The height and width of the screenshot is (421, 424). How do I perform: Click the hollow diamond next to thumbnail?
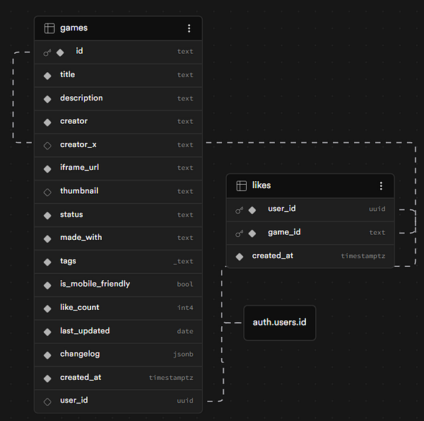47,192
